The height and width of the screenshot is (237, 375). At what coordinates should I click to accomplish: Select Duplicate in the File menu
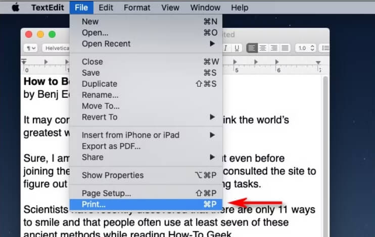pos(146,84)
